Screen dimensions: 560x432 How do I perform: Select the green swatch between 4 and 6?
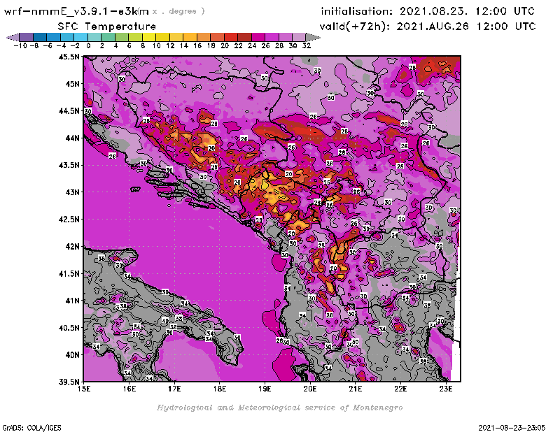click(x=122, y=37)
